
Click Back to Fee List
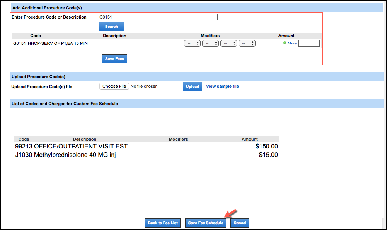[x=162, y=223]
